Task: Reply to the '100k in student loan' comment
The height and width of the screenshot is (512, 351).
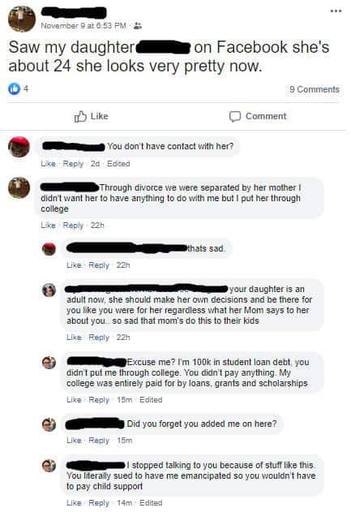Action: [99, 400]
